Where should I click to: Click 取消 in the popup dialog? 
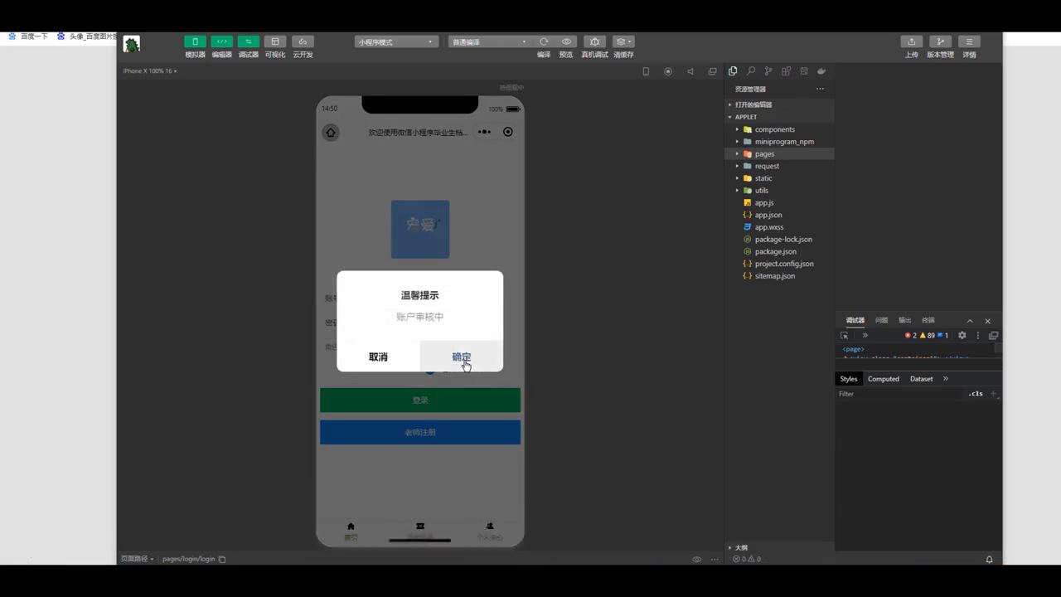pyautogui.click(x=378, y=357)
